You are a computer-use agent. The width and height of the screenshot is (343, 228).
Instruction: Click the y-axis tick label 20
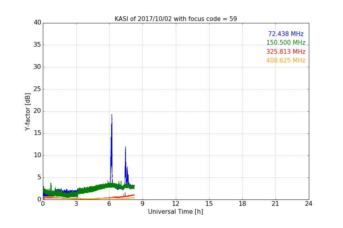pyautogui.click(x=37, y=111)
